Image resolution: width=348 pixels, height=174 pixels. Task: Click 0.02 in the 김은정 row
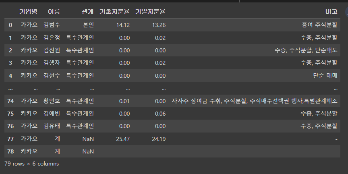[160, 38]
